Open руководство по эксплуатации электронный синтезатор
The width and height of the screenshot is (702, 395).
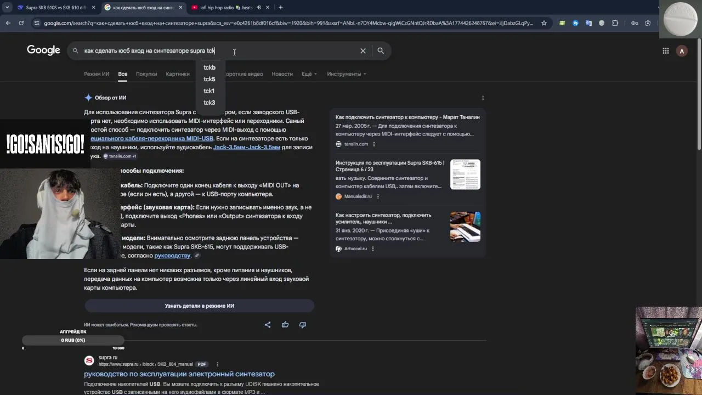(179, 374)
